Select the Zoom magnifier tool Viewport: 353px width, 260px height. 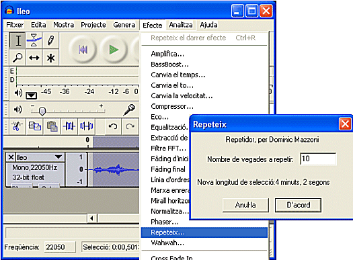(x=18, y=58)
